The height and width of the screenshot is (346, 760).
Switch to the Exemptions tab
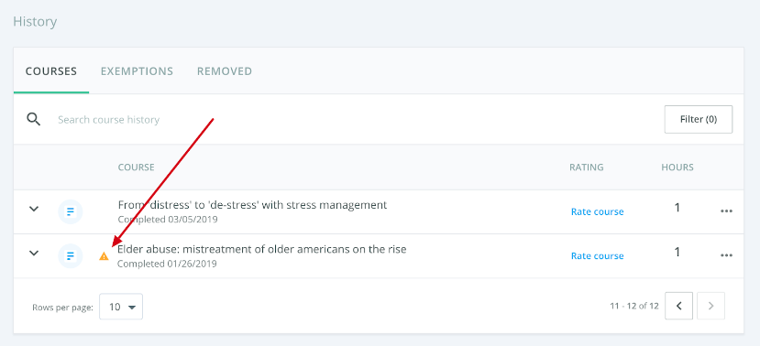pyautogui.click(x=137, y=71)
